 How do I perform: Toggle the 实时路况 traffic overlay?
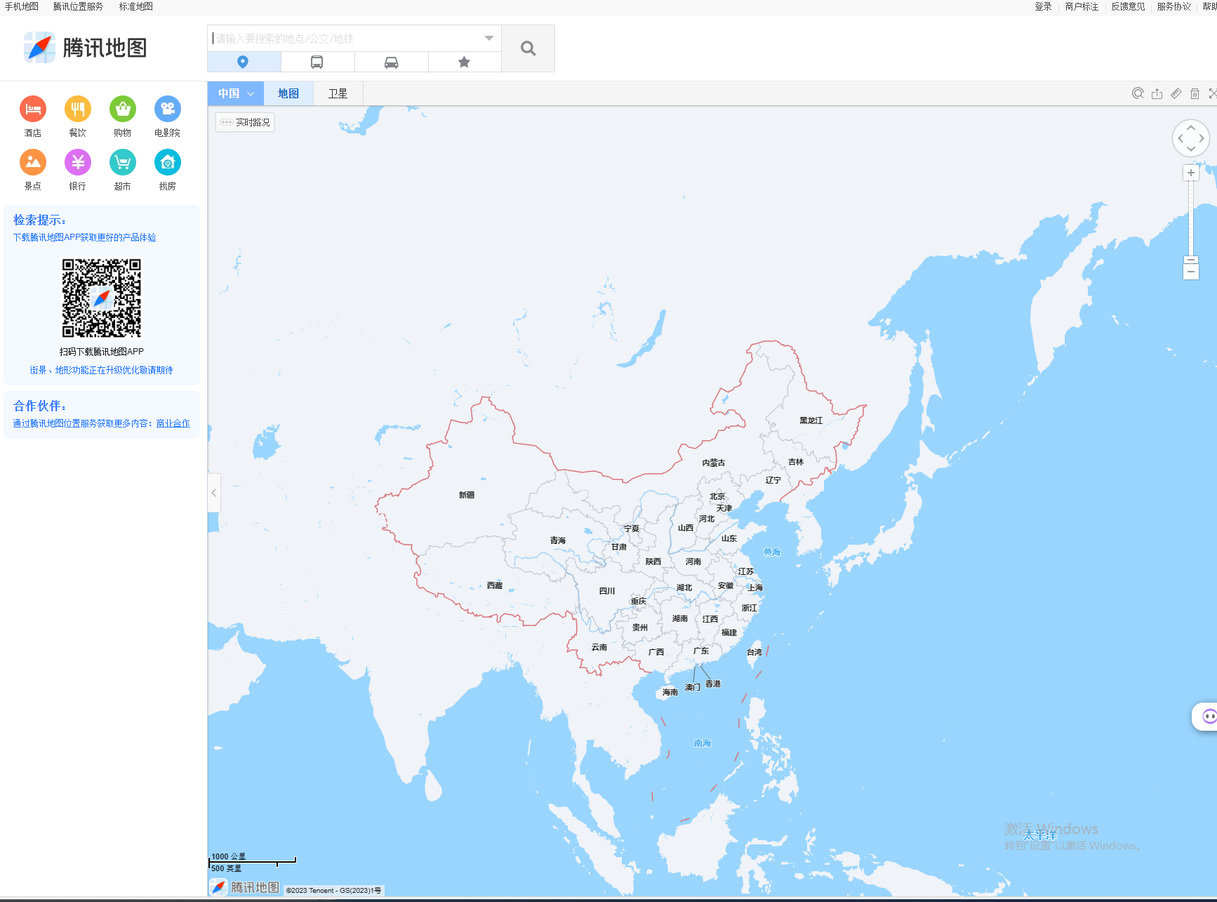(x=244, y=121)
